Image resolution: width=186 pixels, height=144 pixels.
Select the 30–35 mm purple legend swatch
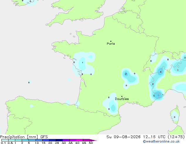(x=66, y=140)
